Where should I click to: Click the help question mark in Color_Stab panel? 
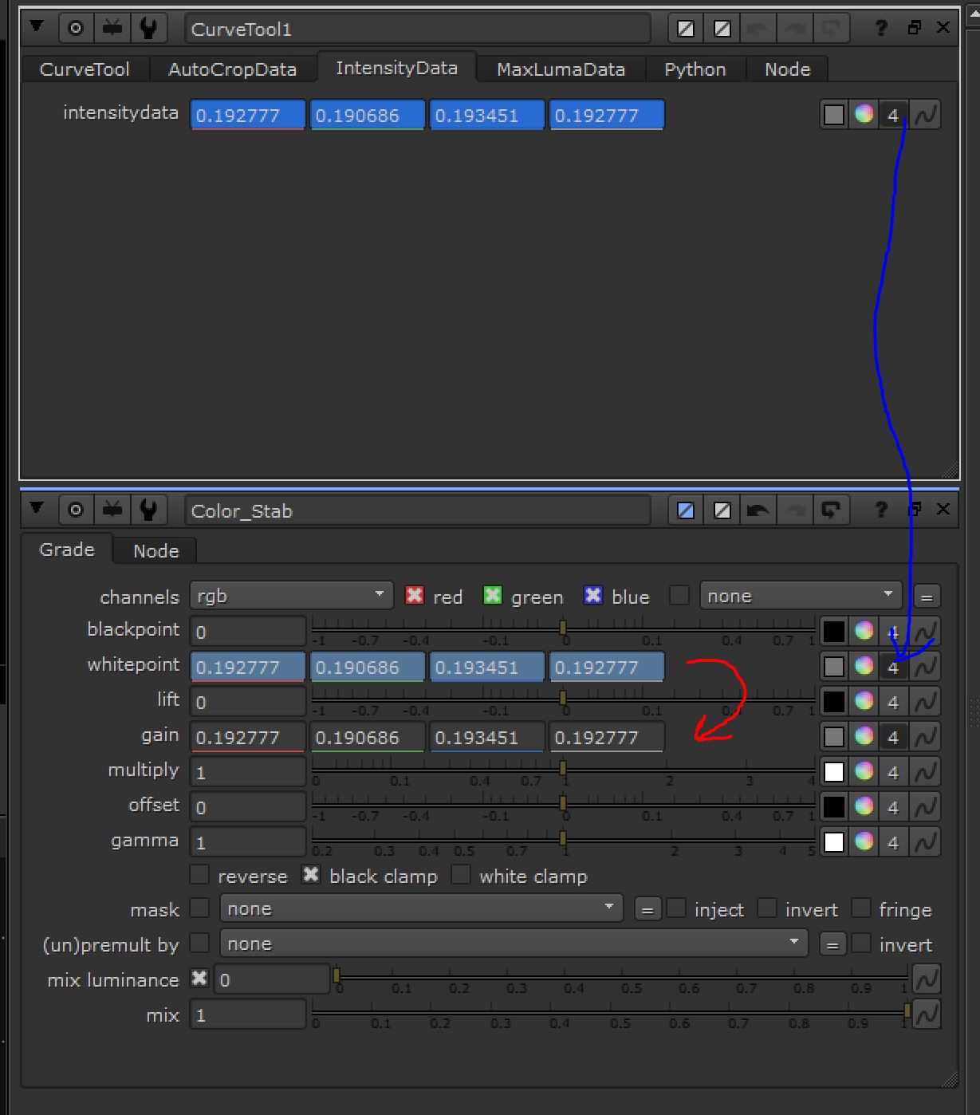(x=881, y=510)
